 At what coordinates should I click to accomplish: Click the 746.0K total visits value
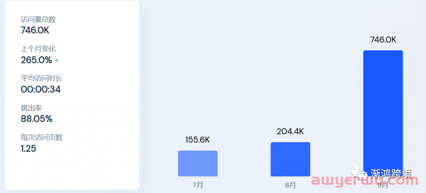pyautogui.click(x=35, y=30)
